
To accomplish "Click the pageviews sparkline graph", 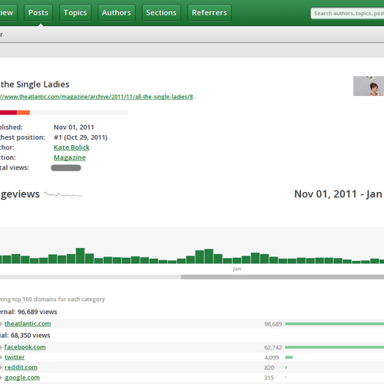I will point(63,195).
